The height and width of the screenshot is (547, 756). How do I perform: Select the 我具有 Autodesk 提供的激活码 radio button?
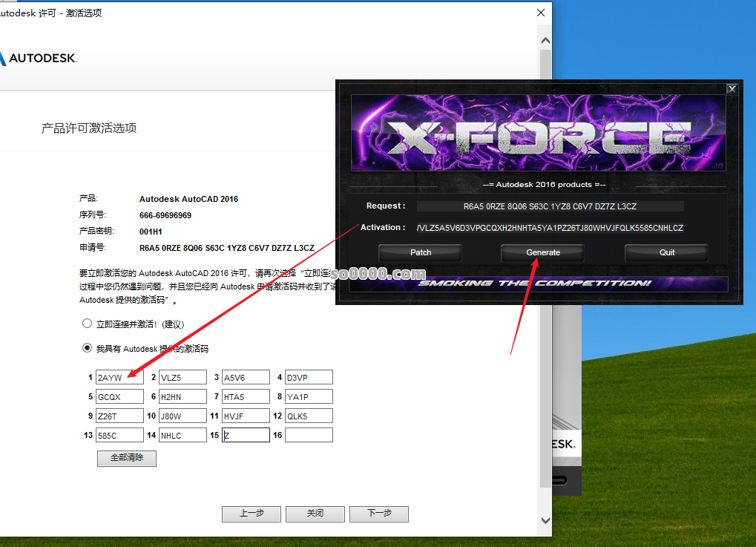pos(88,348)
